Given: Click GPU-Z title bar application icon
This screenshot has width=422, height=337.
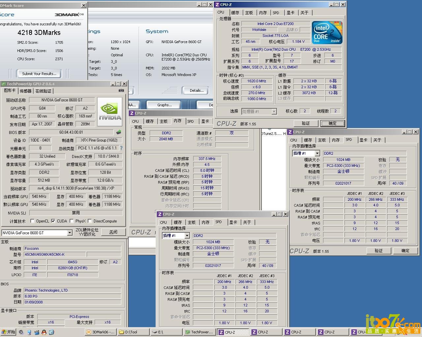Looking at the screenshot, I should [4, 84].
